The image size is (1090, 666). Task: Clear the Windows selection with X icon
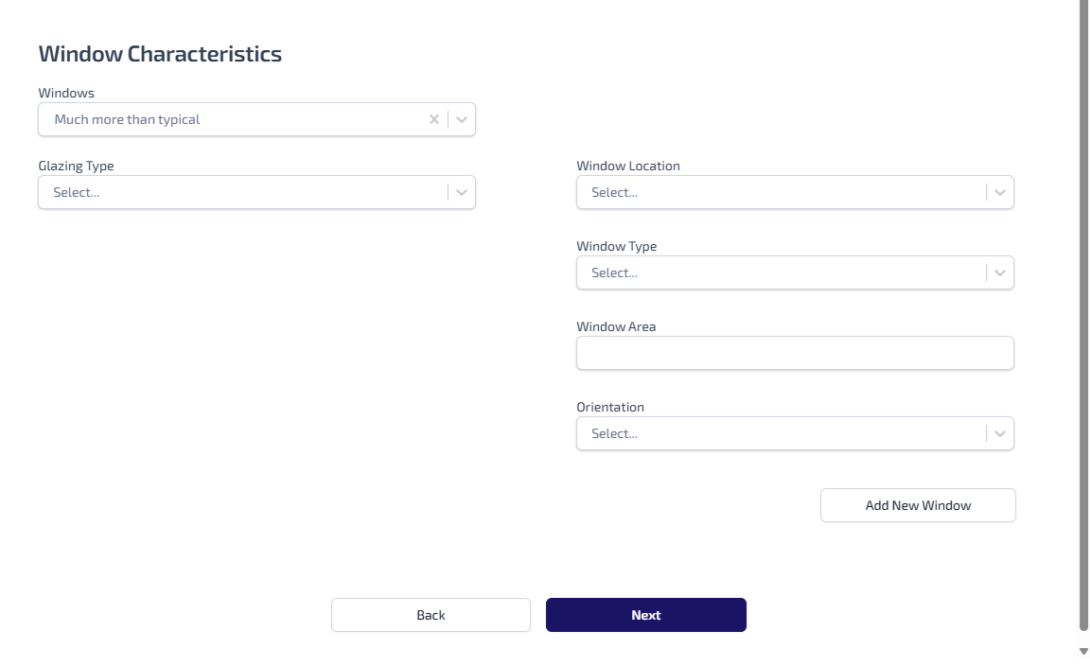coord(434,119)
